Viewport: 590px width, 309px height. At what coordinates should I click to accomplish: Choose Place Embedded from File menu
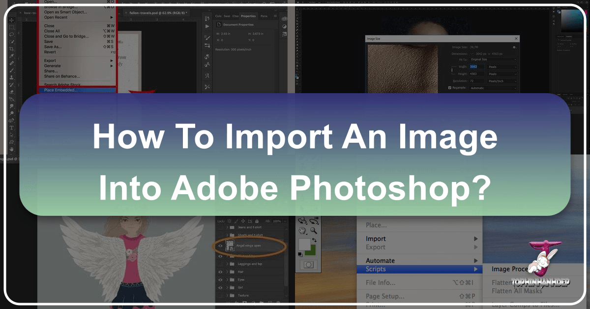(61, 90)
